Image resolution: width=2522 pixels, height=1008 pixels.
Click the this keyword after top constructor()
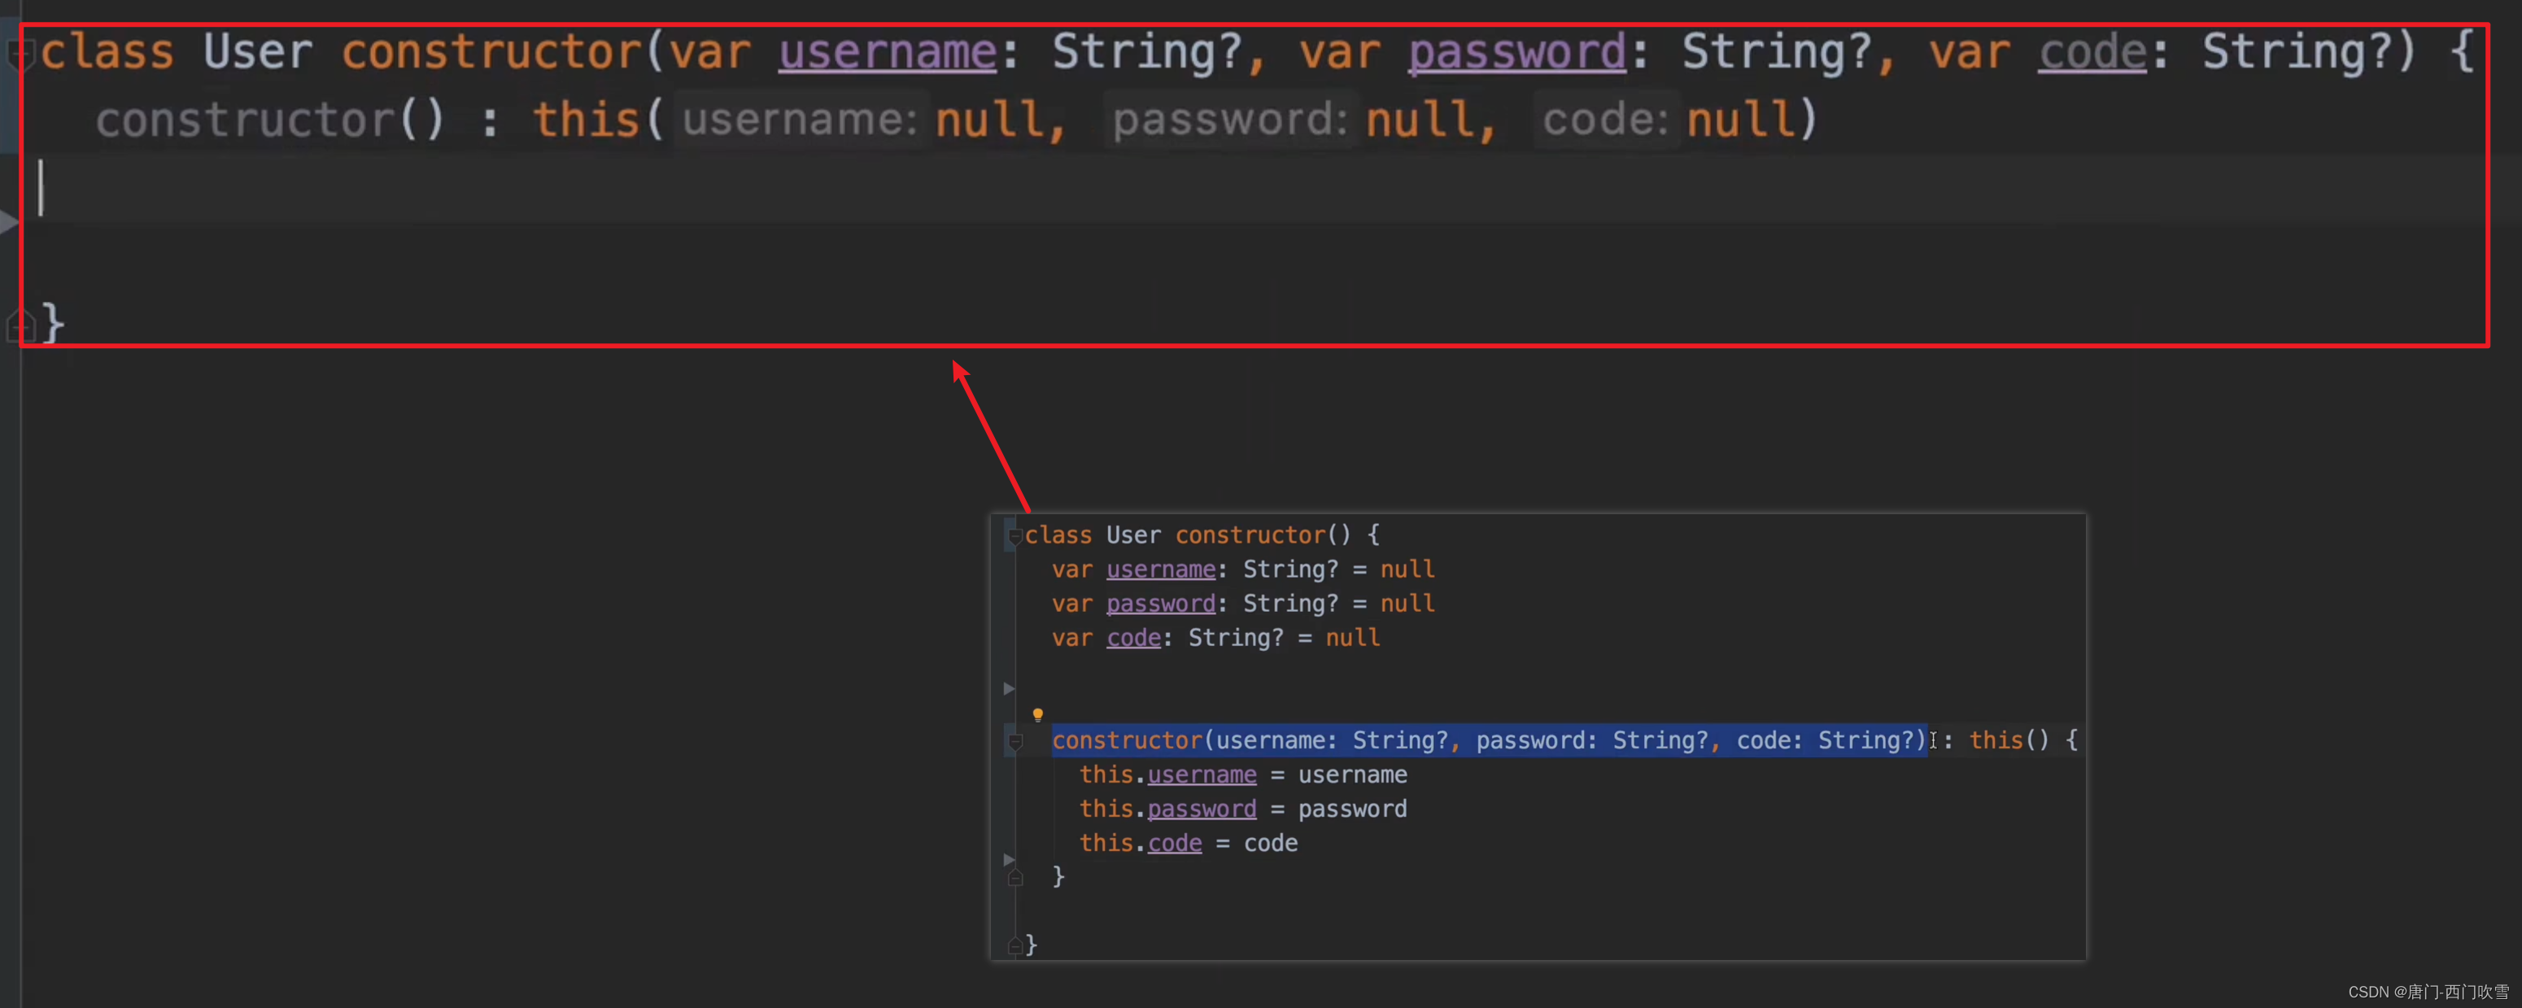point(586,120)
